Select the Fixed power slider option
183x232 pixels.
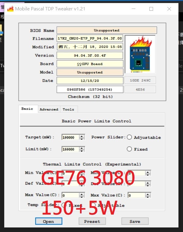coord(129,149)
